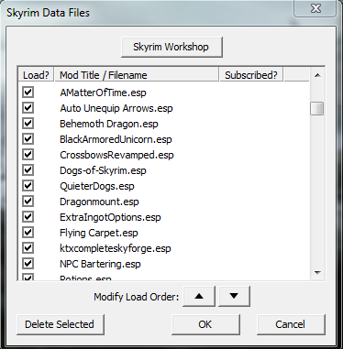Screen dimensions: 343x349
Task: Select CrossbowsRevamped.esp row
Action: click(116, 155)
